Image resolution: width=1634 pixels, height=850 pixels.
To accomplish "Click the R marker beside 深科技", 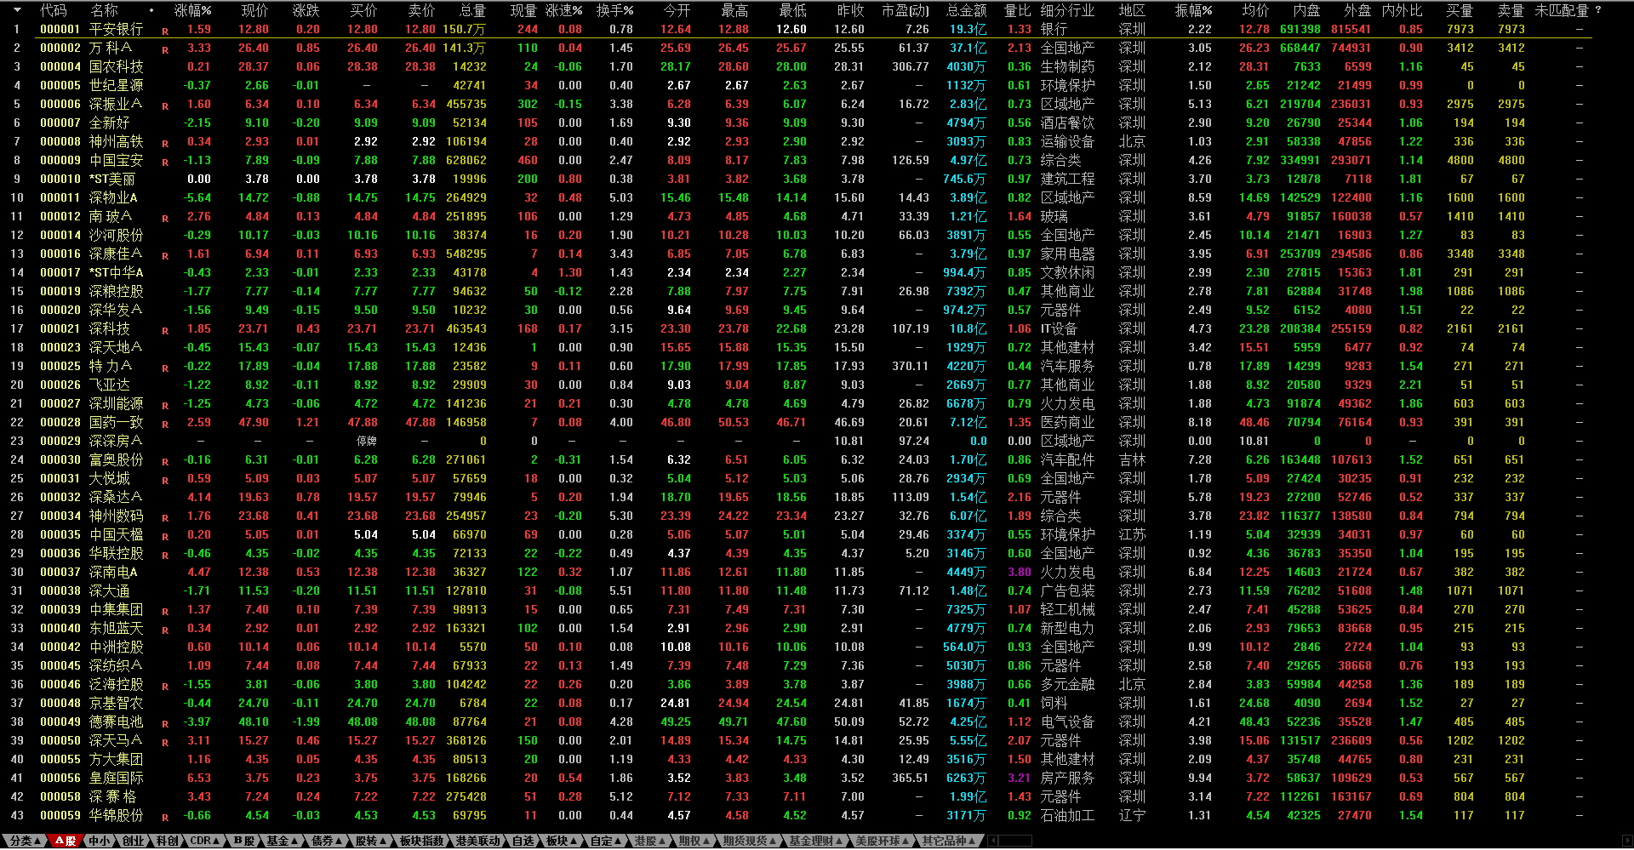I will point(165,331).
